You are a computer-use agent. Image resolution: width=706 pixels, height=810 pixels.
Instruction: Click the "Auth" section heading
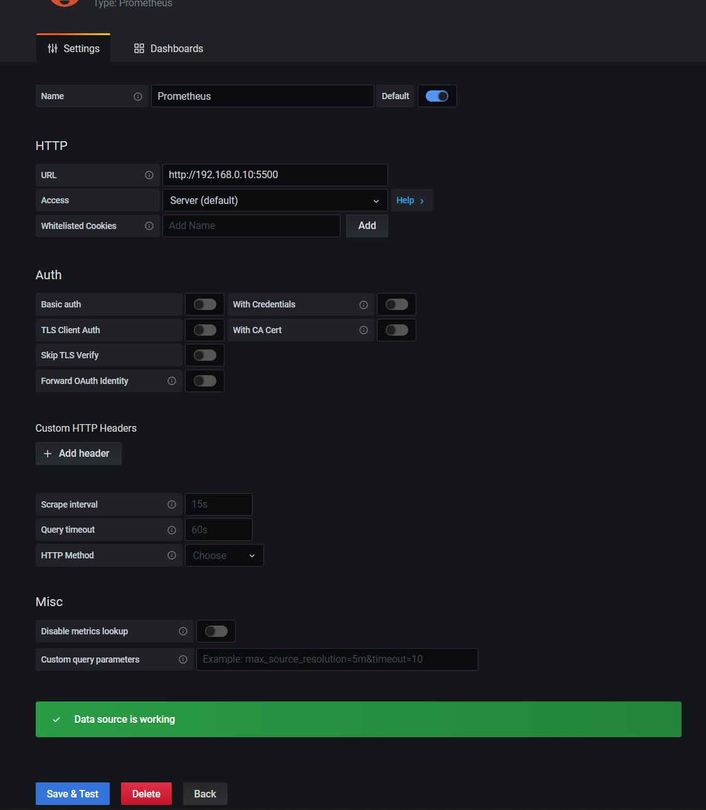[x=49, y=275]
